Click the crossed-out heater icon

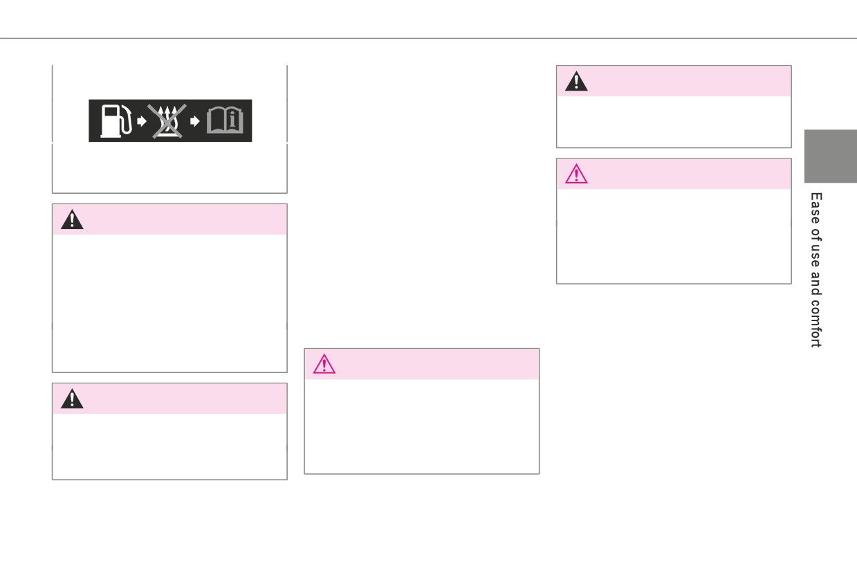tap(165, 121)
